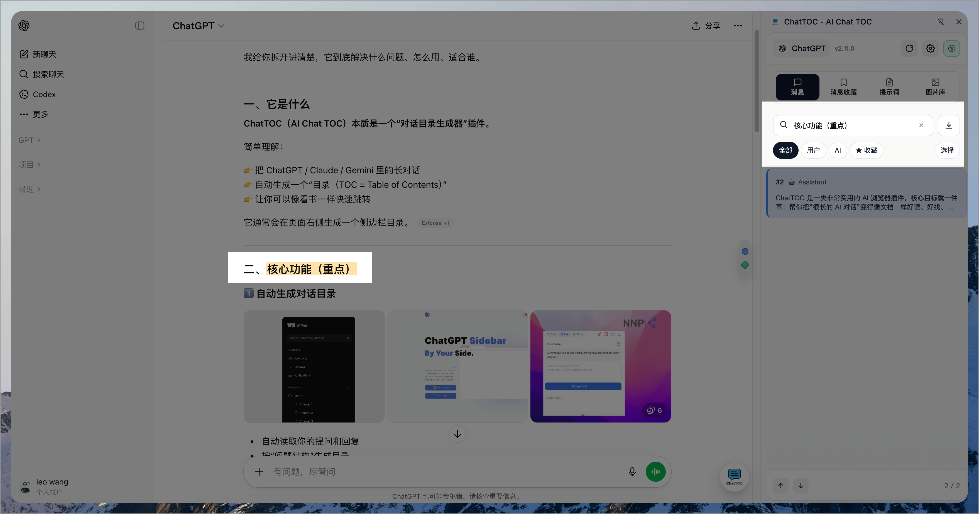Screen dimensions: 979x514
Task: Click the blue circle message marker
Action: coord(745,251)
